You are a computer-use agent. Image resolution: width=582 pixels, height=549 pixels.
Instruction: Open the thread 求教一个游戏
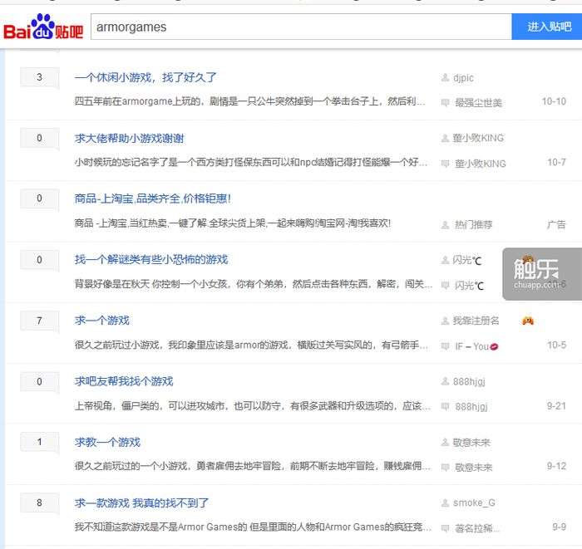click(107, 442)
